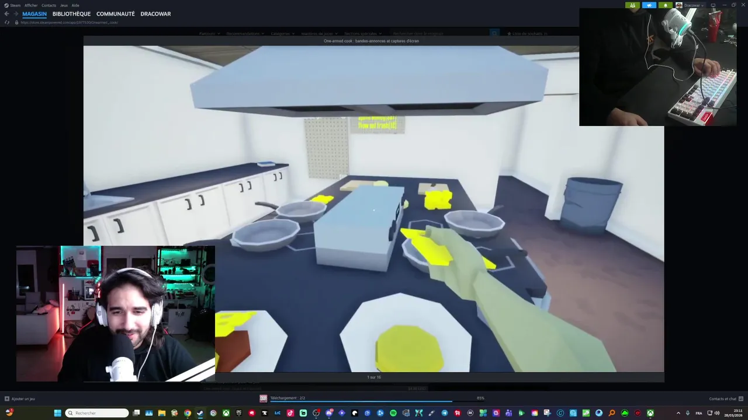This screenshot has height=420, width=748.
Task: Switch to the MAGASIN tab
Action: 34,14
